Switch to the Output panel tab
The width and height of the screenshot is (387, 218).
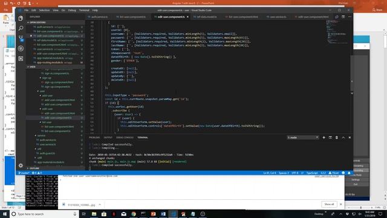click(x=108, y=137)
